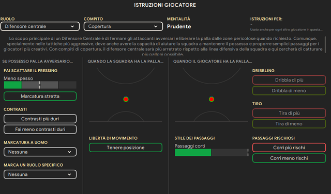Image resolution: width=331 pixels, height=194 pixels.
Task: Click the role description paragraph
Action: coord(163,46)
